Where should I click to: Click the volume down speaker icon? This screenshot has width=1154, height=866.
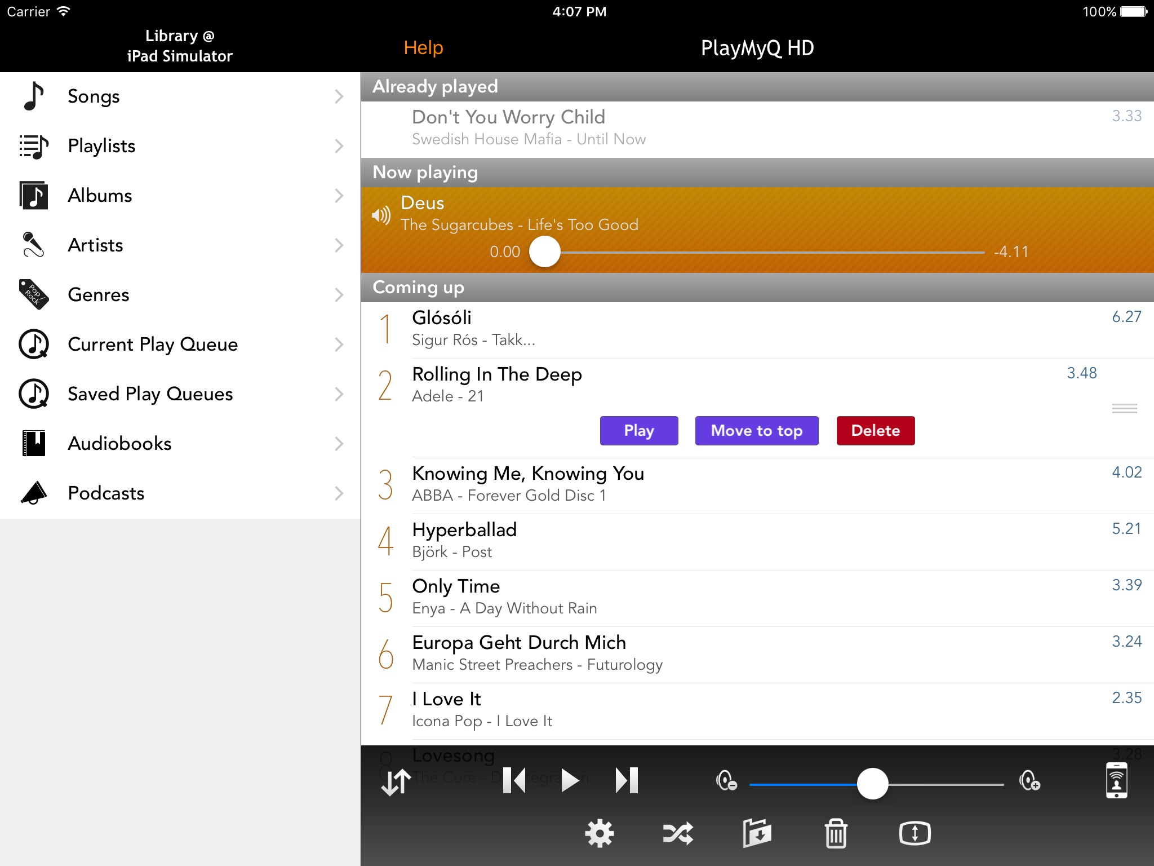[x=726, y=781]
